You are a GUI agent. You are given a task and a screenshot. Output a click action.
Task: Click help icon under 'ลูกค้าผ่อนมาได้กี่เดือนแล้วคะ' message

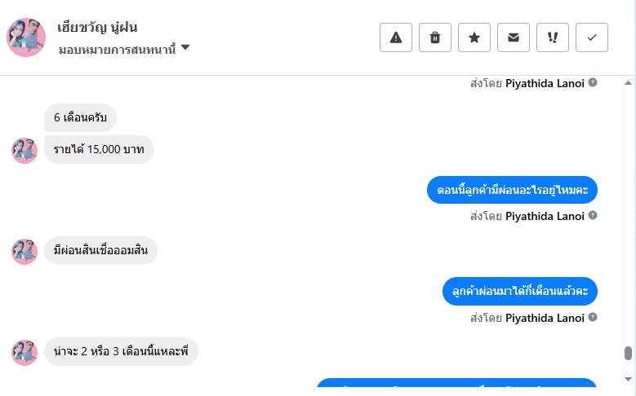593,317
